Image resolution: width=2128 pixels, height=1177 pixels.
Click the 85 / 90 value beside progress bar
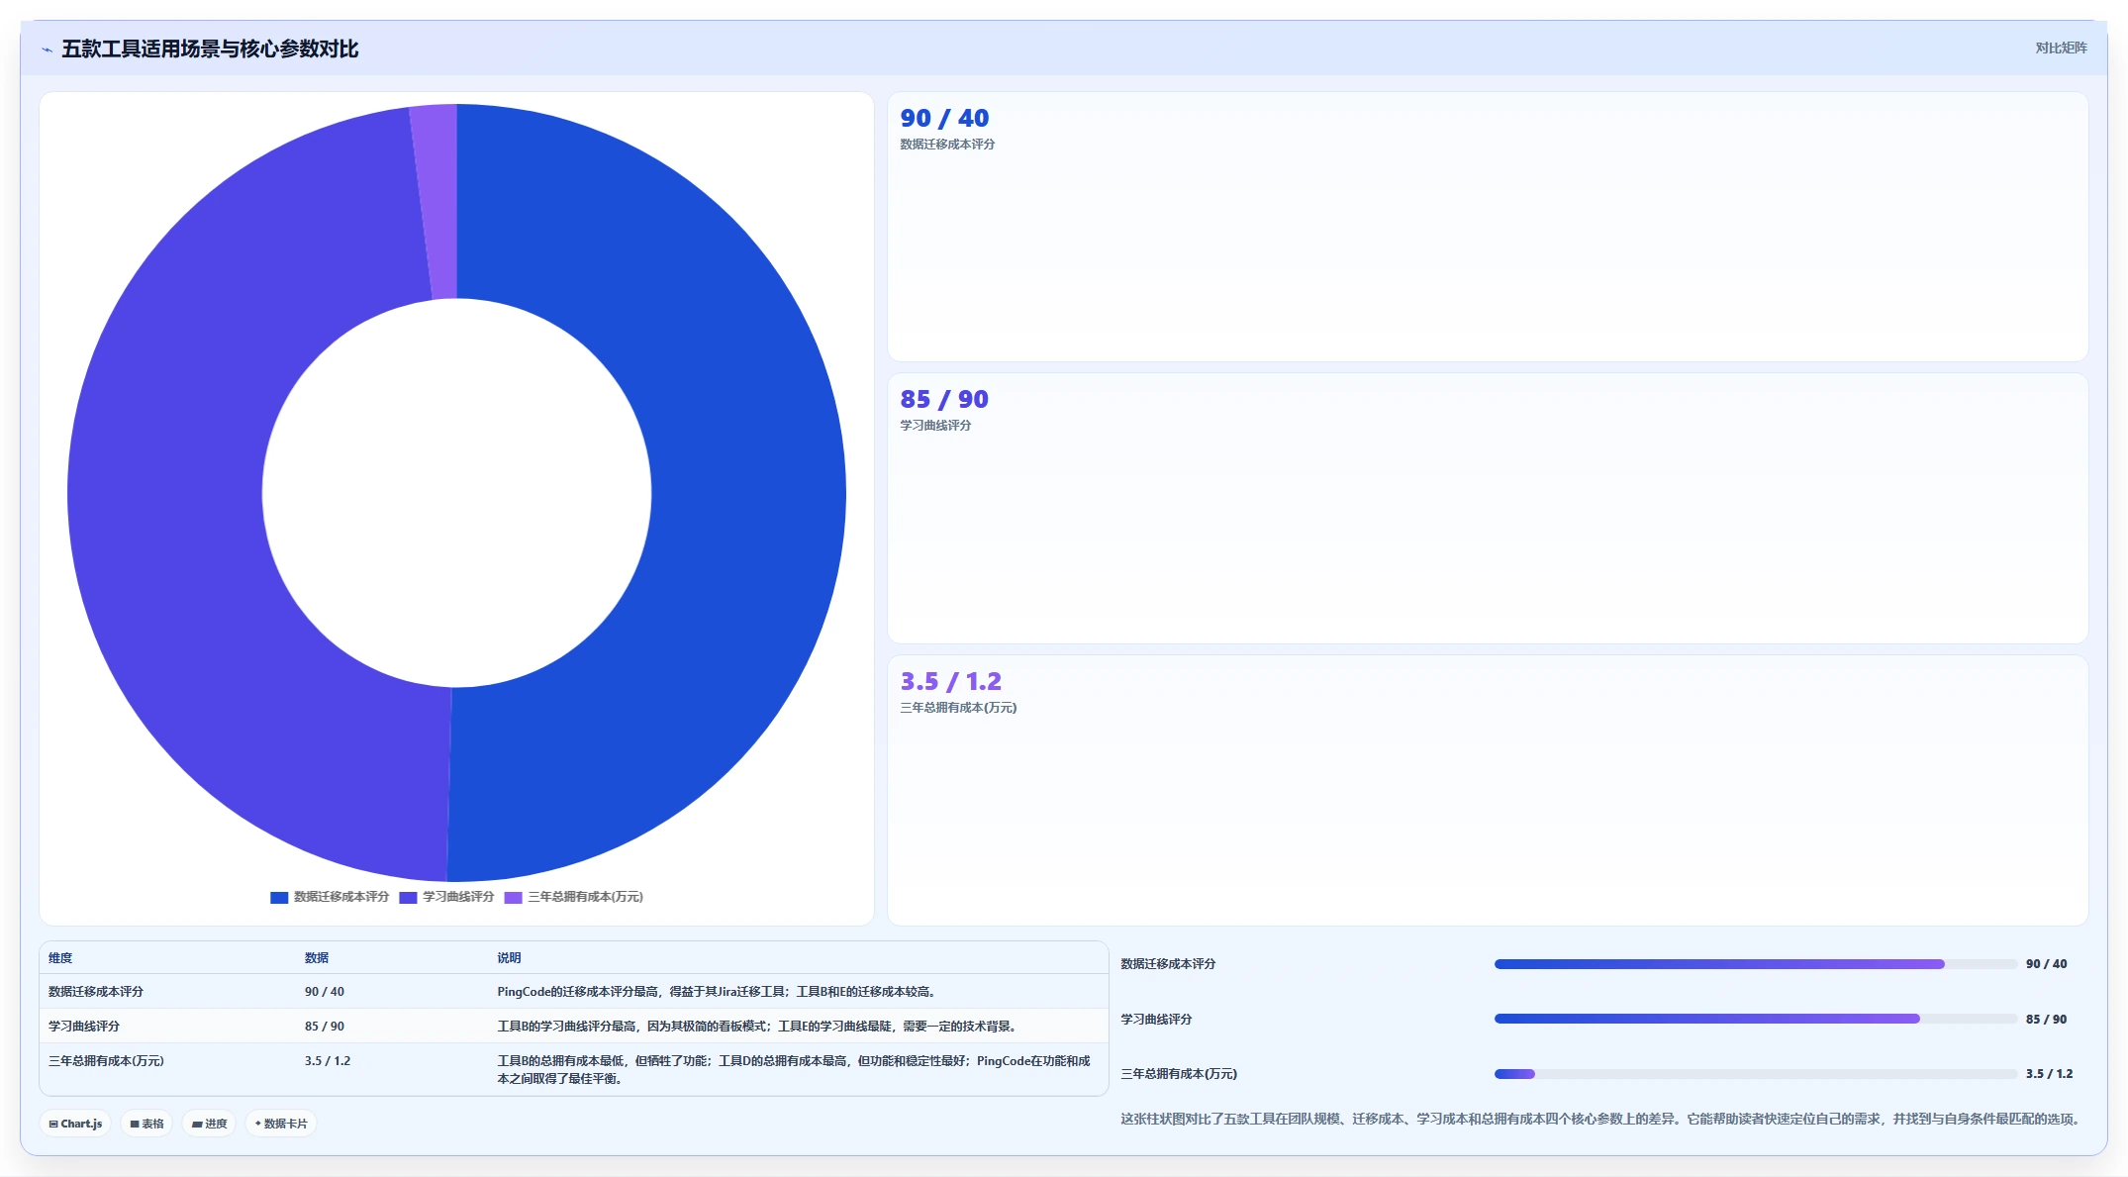(x=2046, y=1020)
